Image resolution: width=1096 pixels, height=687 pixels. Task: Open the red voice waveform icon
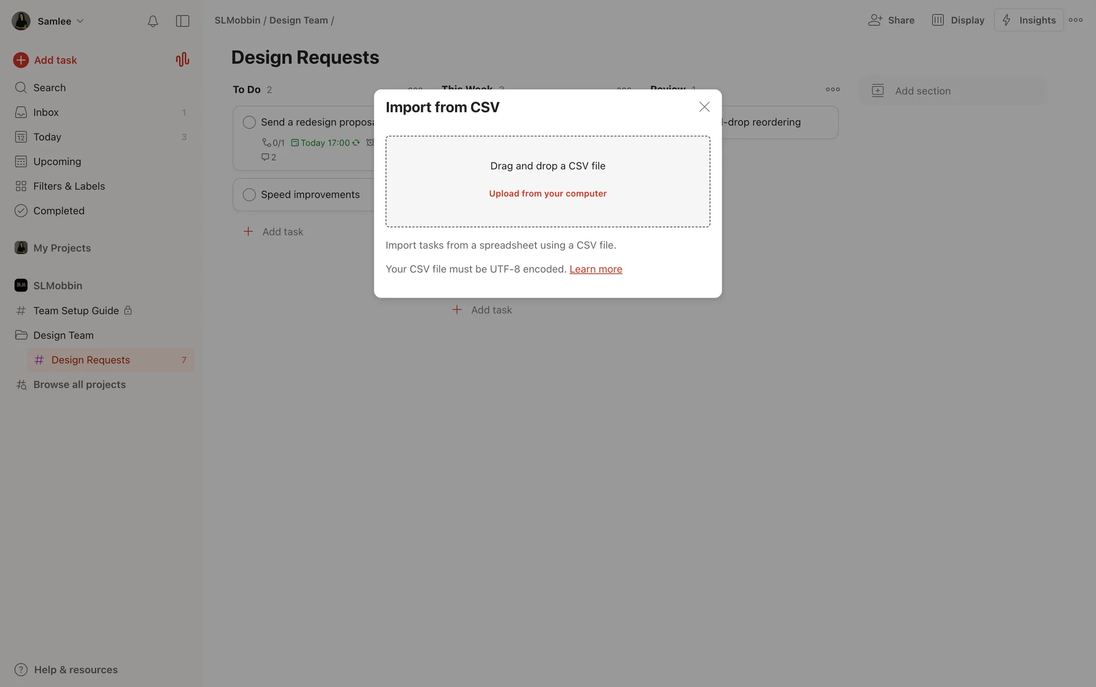point(182,59)
